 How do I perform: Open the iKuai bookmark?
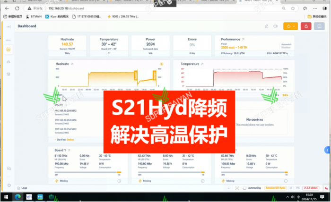point(57,17)
